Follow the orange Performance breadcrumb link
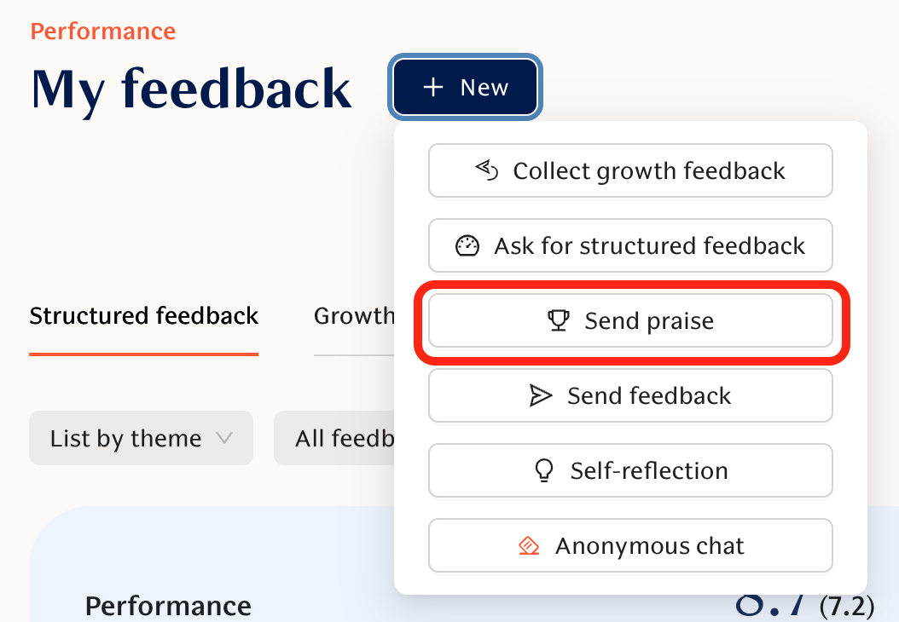The image size is (899, 622). 103,32
